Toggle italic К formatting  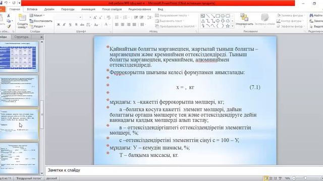(64, 25)
